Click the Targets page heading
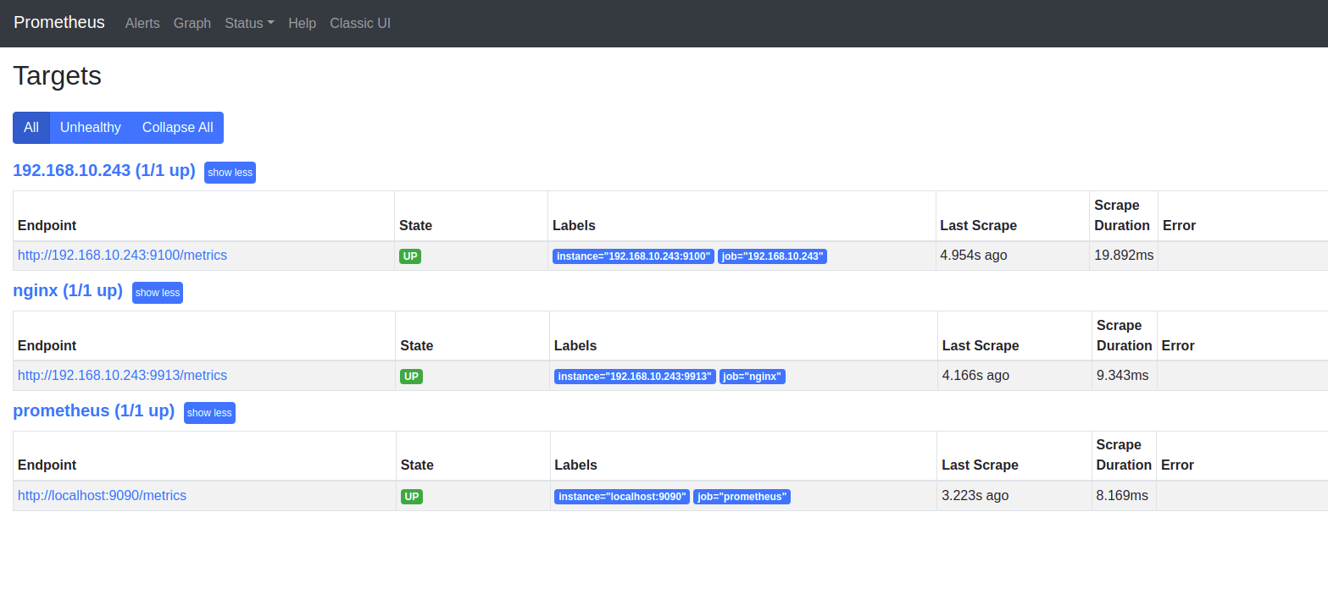 (58, 75)
